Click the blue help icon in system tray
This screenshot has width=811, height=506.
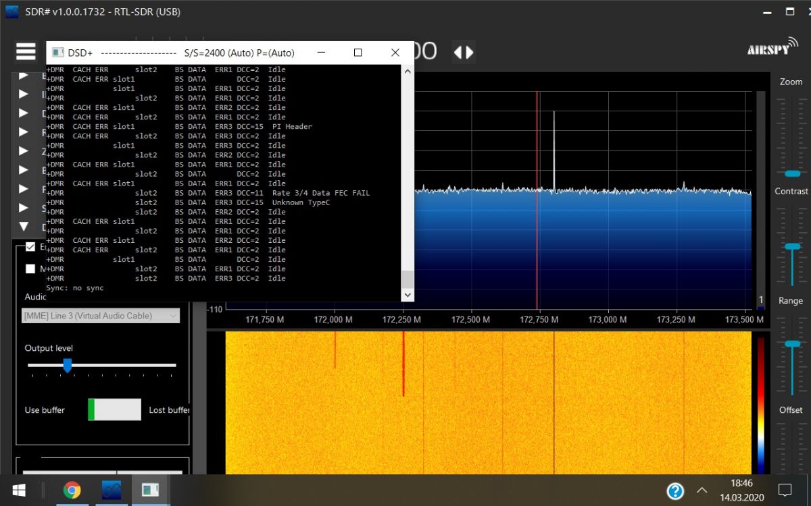tap(674, 490)
